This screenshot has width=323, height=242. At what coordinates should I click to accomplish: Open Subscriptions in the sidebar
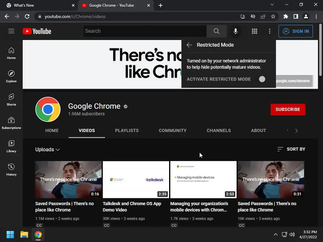point(11,123)
